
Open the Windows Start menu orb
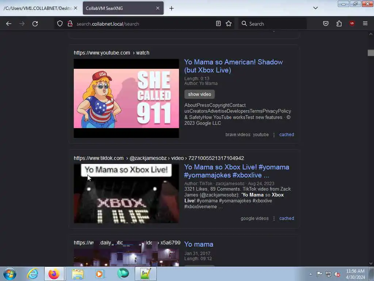tap(10, 274)
